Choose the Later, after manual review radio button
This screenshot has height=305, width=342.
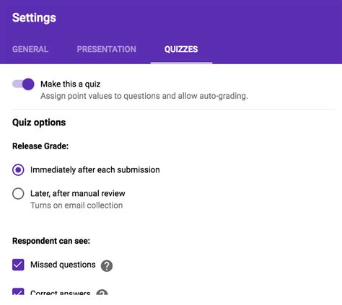tap(18, 193)
